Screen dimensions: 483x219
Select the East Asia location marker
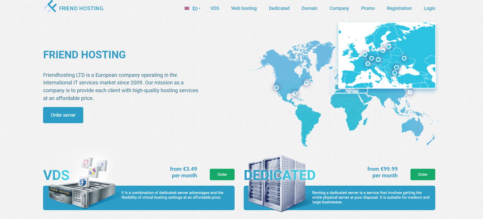pyautogui.click(x=410, y=92)
